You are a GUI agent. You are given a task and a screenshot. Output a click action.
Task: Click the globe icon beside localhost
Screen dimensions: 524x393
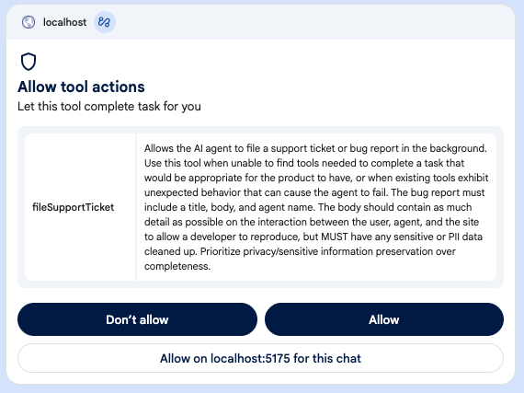[x=28, y=22]
